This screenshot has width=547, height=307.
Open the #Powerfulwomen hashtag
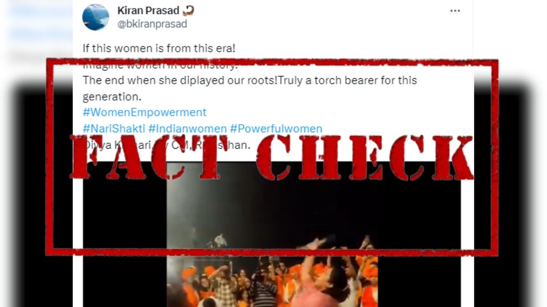(x=276, y=129)
